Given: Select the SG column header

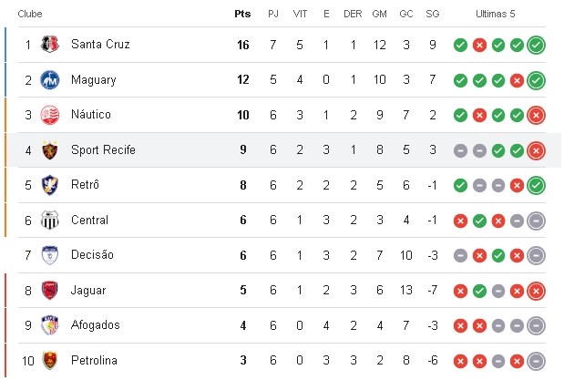Looking at the screenshot, I should pyautogui.click(x=433, y=14).
